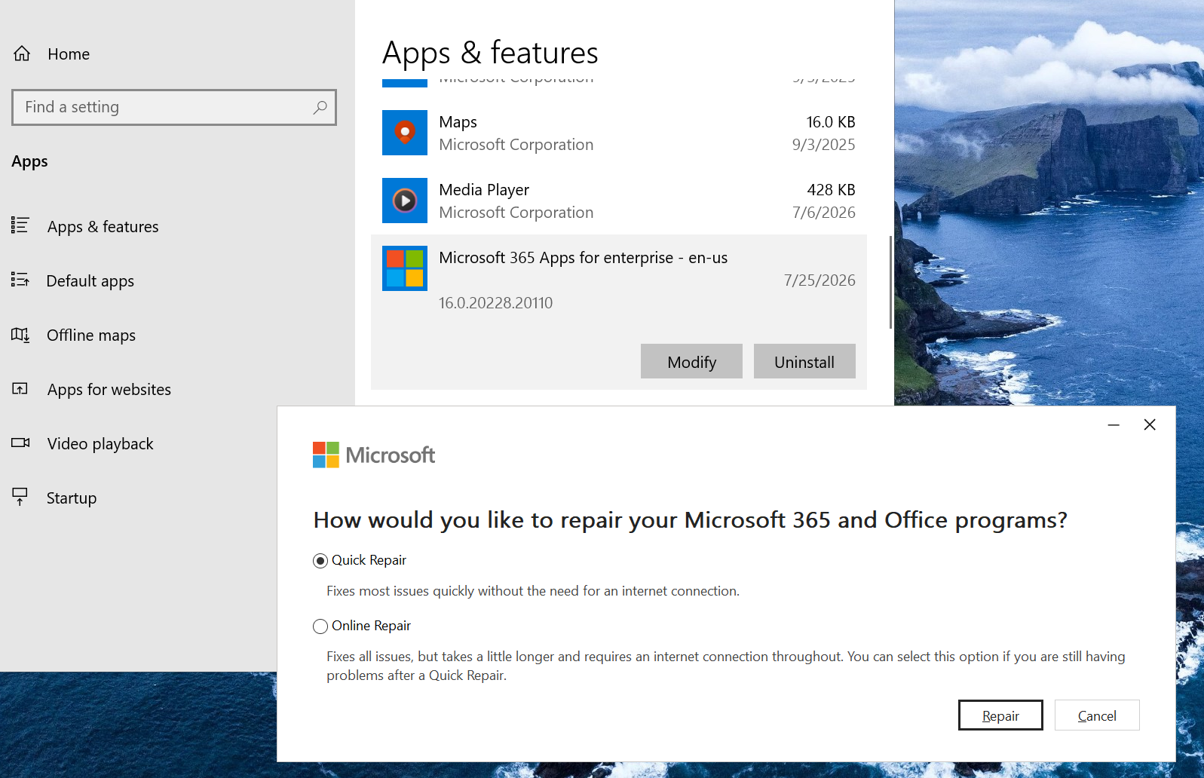Click the Modify button for Microsoft 365
The height and width of the screenshot is (778, 1204).
pyautogui.click(x=691, y=361)
